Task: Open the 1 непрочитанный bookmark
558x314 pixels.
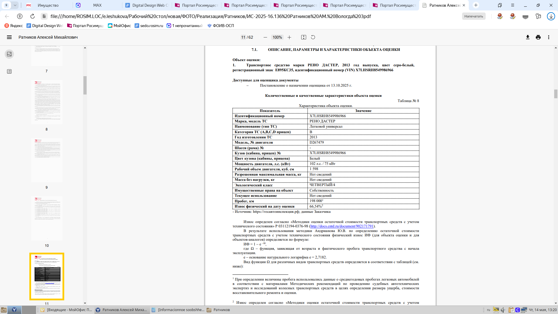Action: point(185,26)
